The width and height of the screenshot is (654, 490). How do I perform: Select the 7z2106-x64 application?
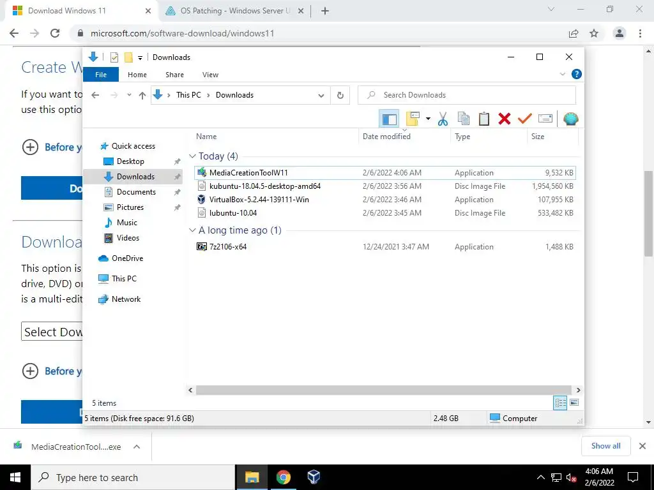pyautogui.click(x=385, y=247)
